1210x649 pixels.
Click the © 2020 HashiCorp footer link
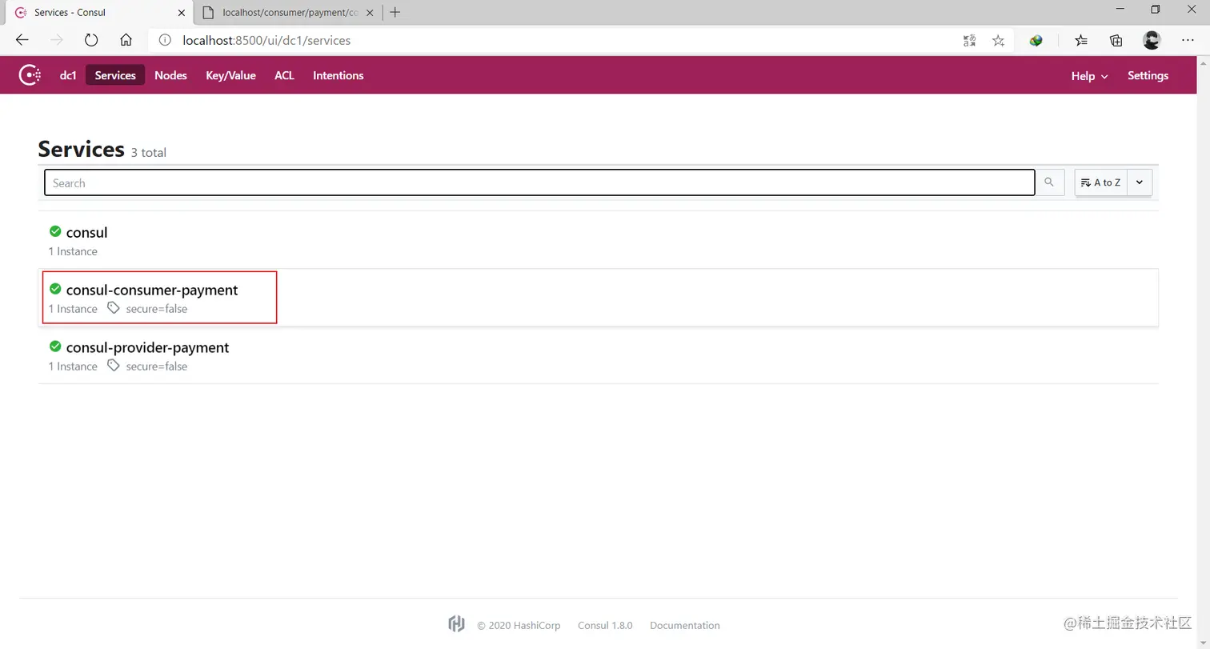pyautogui.click(x=519, y=625)
